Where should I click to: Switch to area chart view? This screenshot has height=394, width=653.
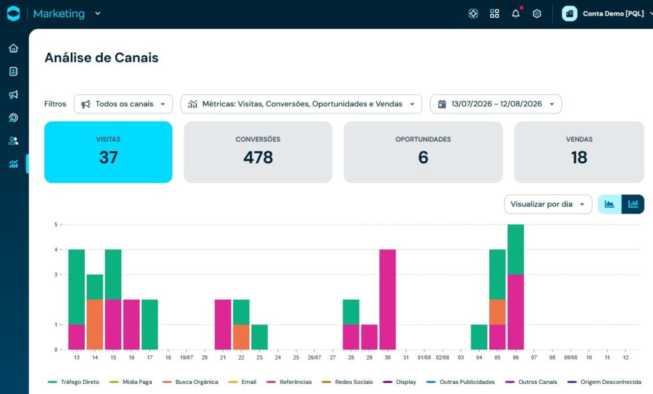coord(610,204)
